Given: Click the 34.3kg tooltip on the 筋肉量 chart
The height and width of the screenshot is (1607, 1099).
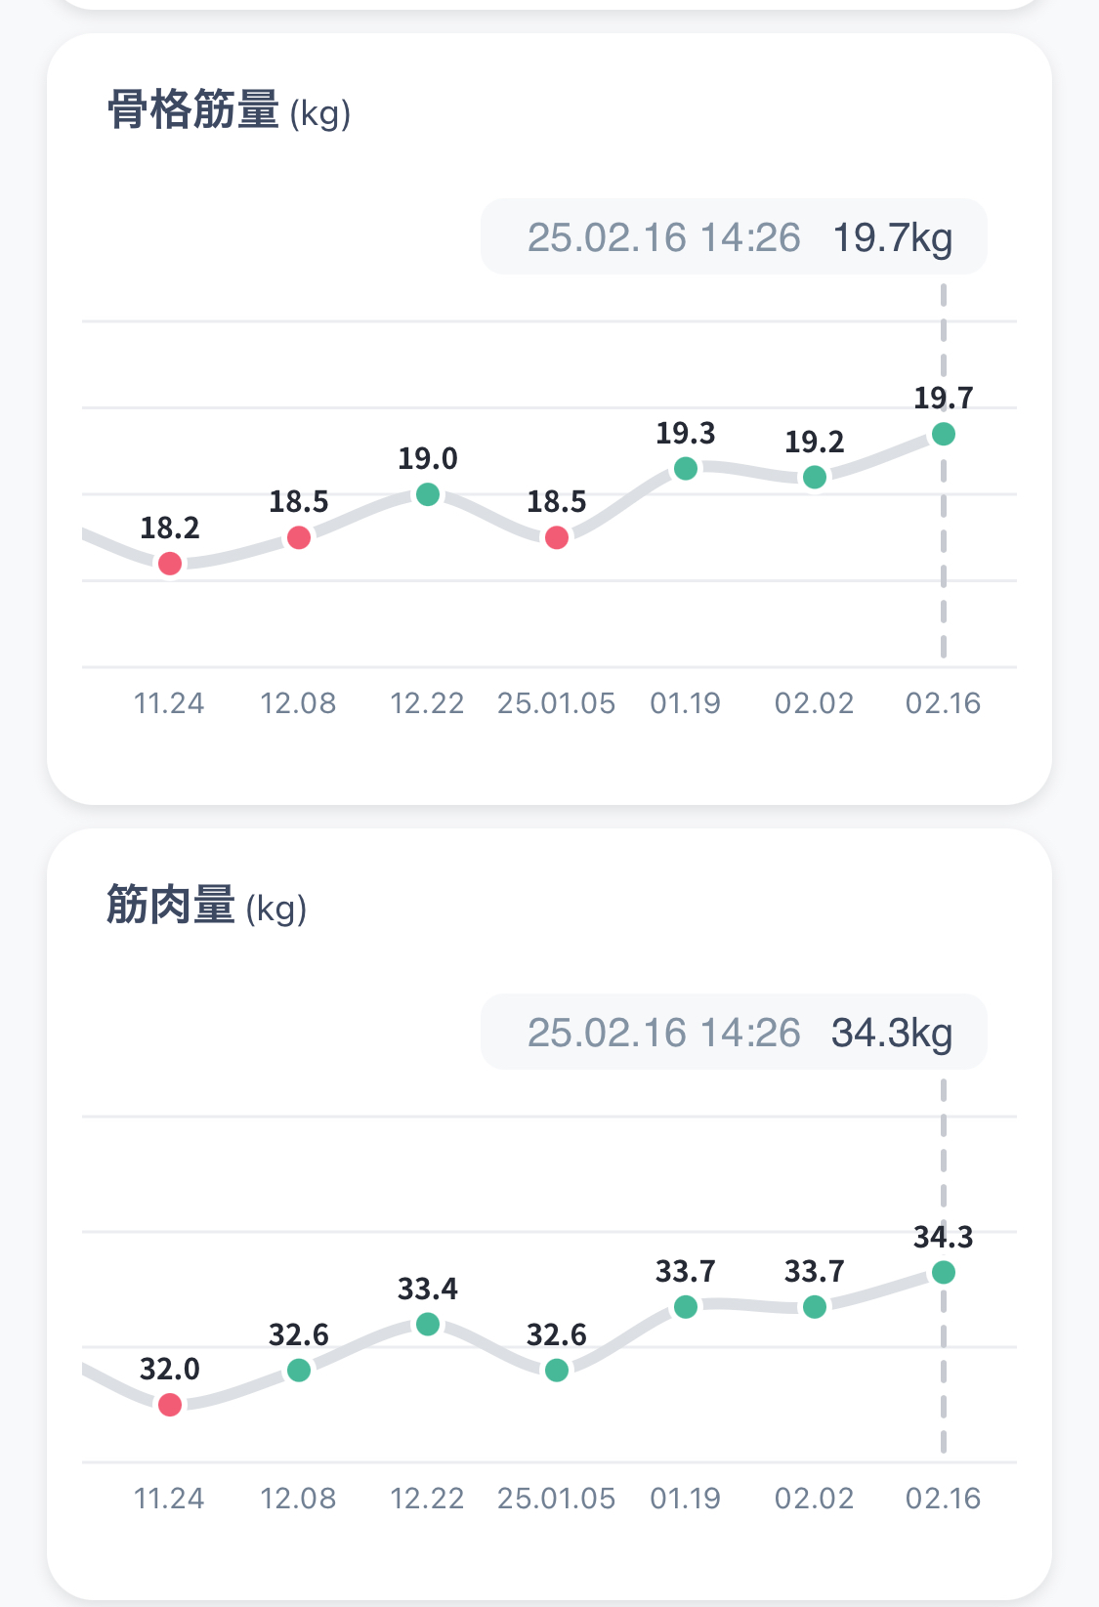Looking at the screenshot, I should click(734, 1033).
